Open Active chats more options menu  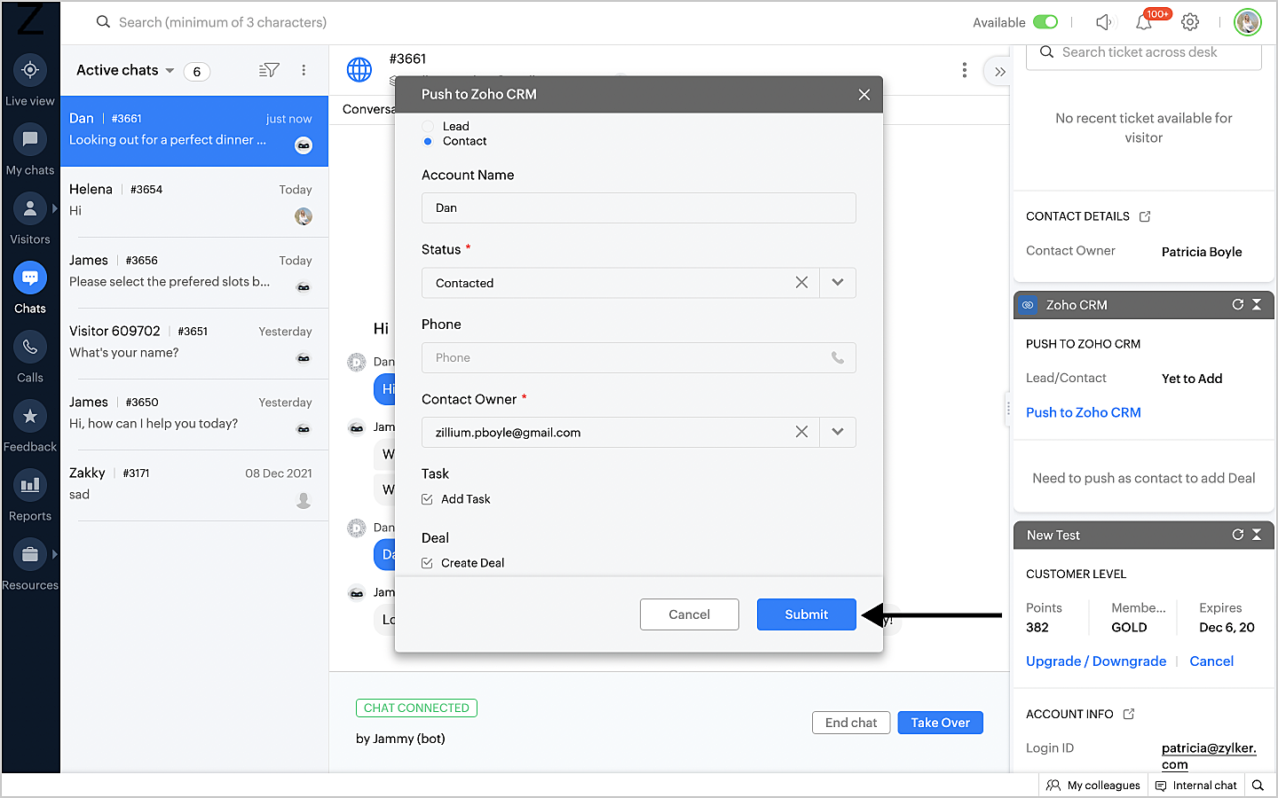(x=304, y=71)
